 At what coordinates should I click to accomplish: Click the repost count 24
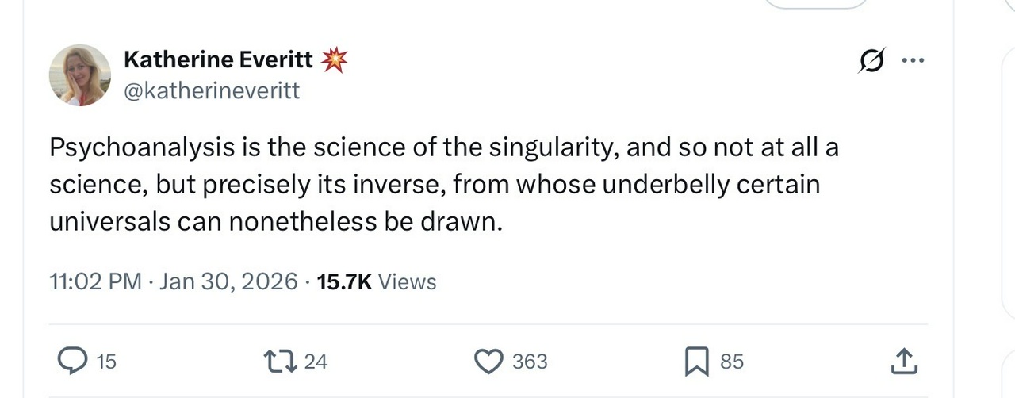316,362
